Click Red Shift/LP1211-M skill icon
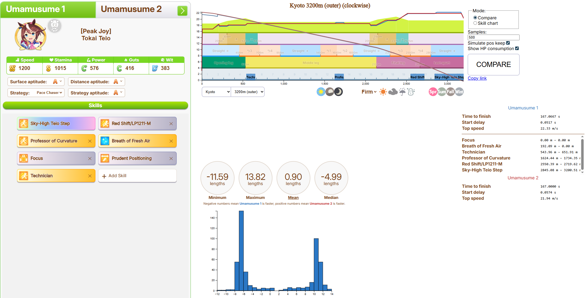The width and height of the screenshot is (588, 298). (x=105, y=124)
